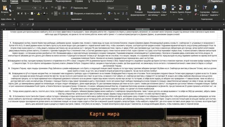Click the Tell me (Что вы хотите сделать) box
225x127 pixels.
tap(103, 1)
